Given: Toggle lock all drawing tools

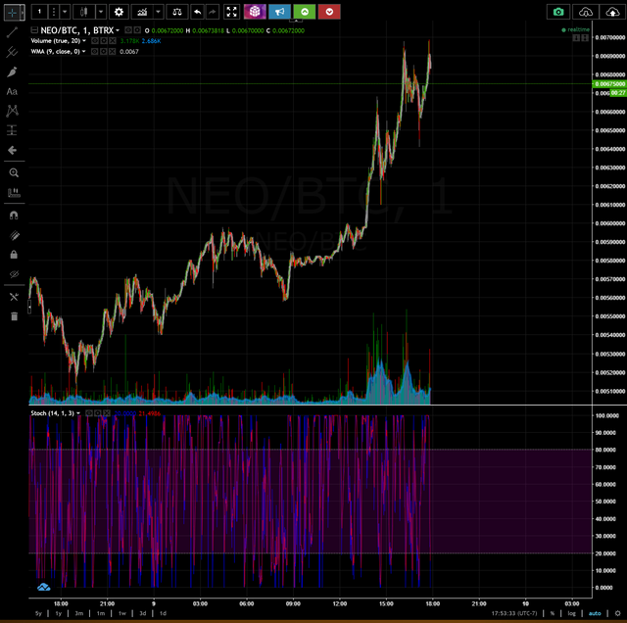Looking at the screenshot, I should pyautogui.click(x=14, y=255).
